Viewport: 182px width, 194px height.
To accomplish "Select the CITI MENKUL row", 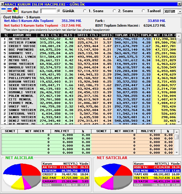I will (x=88, y=100).
